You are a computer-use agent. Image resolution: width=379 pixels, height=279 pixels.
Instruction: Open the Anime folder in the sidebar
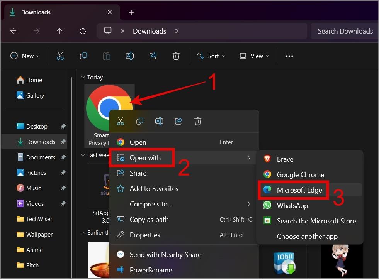click(34, 250)
